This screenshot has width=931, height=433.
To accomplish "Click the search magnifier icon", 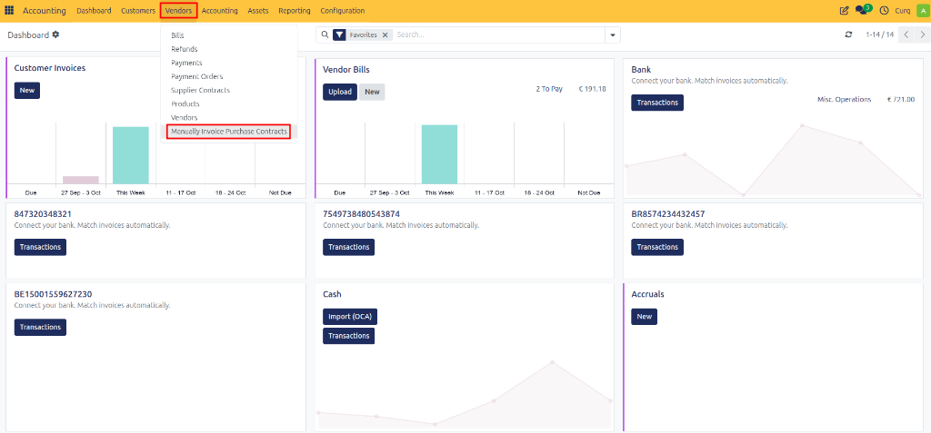I will pyautogui.click(x=325, y=35).
